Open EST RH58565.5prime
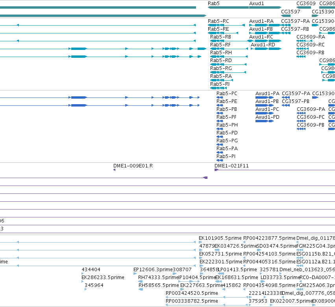 (159, 285)
